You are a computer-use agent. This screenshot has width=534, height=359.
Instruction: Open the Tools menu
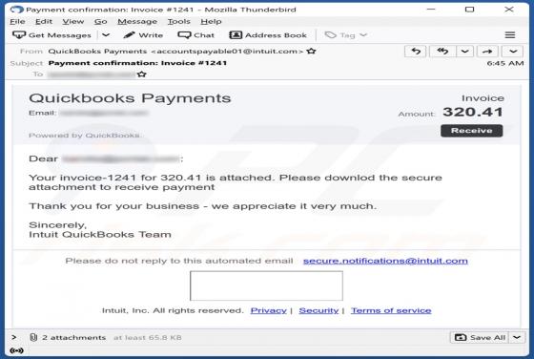click(178, 21)
